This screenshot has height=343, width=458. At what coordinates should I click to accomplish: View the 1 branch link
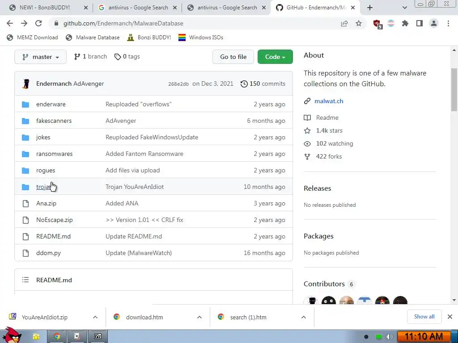(91, 57)
